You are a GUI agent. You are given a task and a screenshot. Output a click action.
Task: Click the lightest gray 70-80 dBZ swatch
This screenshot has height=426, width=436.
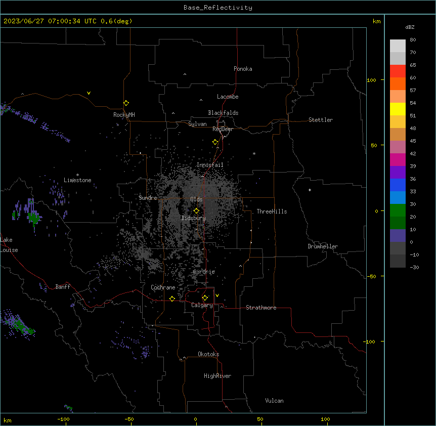[x=398, y=46]
